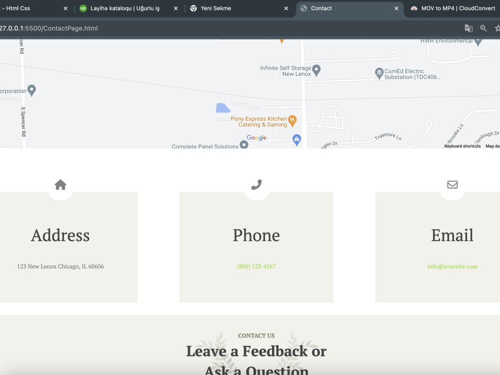Click the home icon above Address
The width and height of the screenshot is (500, 375).
click(x=60, y=184)
